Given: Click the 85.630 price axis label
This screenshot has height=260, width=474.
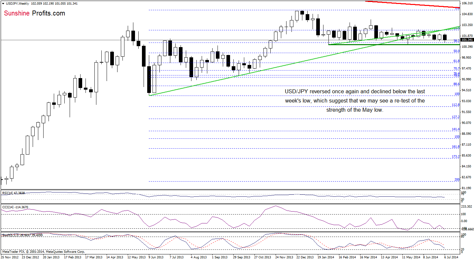Looking at the screenshot, I should tap(467, 156).
